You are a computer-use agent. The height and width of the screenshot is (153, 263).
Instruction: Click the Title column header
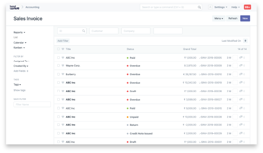click(68, 49)
